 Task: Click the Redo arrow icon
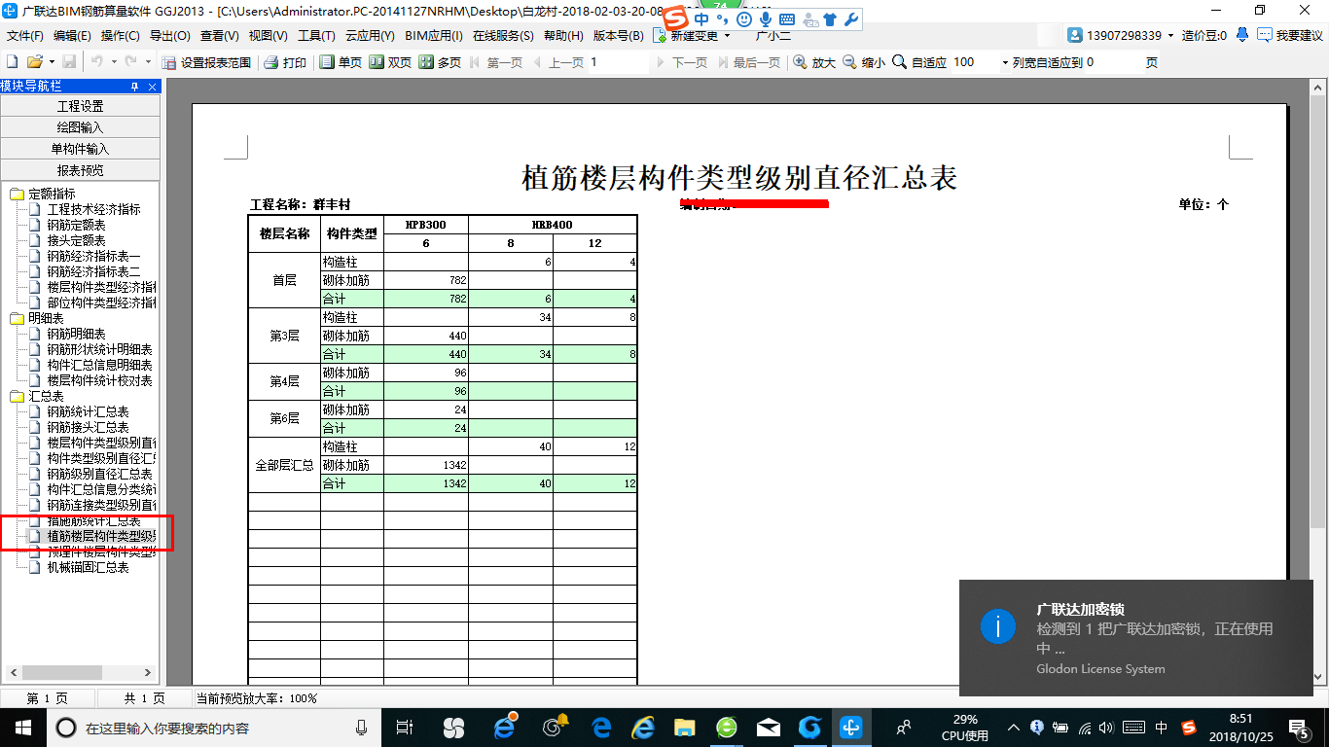(132, 62)
